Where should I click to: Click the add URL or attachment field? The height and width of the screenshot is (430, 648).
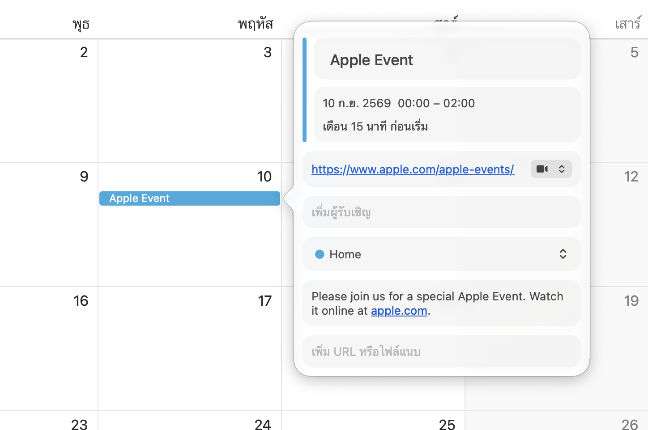(x=442, y=351)
